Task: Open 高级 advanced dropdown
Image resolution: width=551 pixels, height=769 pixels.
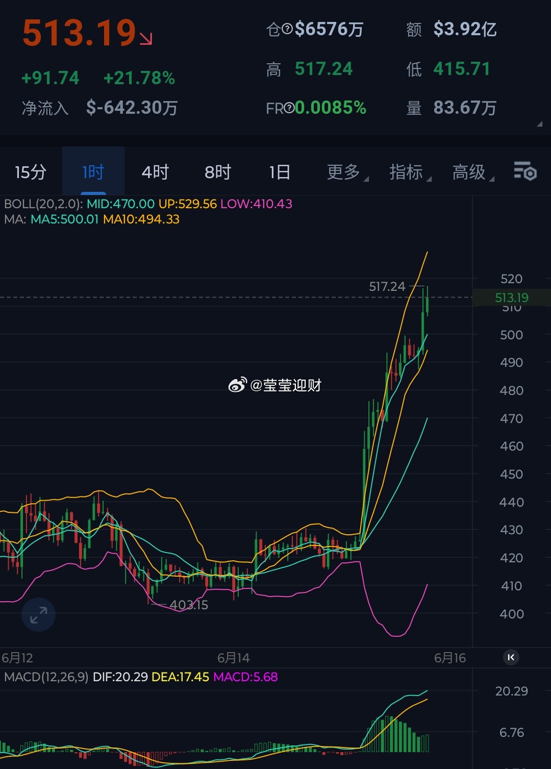Action: (x=472, y=172)
